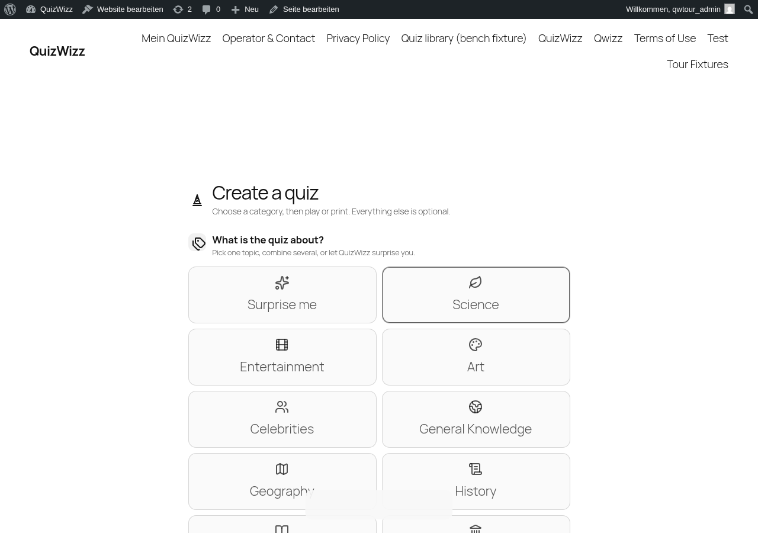Click the tag icon beside quiz topic heading
This screenshot has height=533, width=758.
198,243
